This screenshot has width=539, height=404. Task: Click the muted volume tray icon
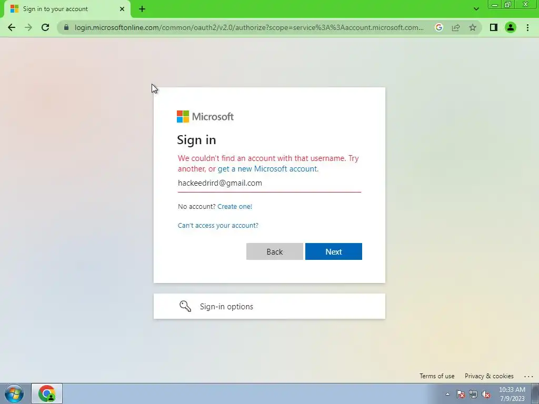486,394
